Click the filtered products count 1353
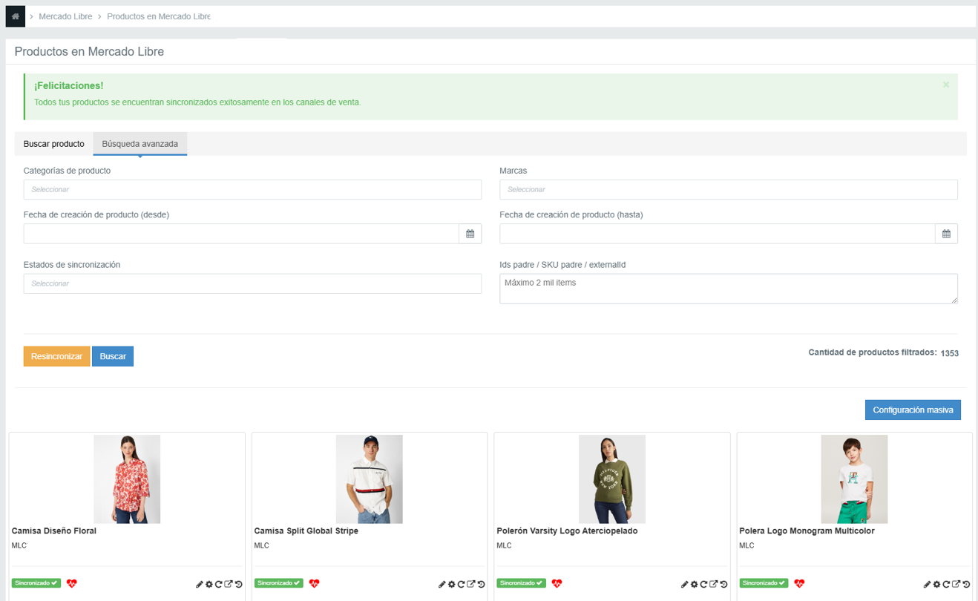Viewport: 978px width, 601px height. pyautogui.click(x=950, y=353)
